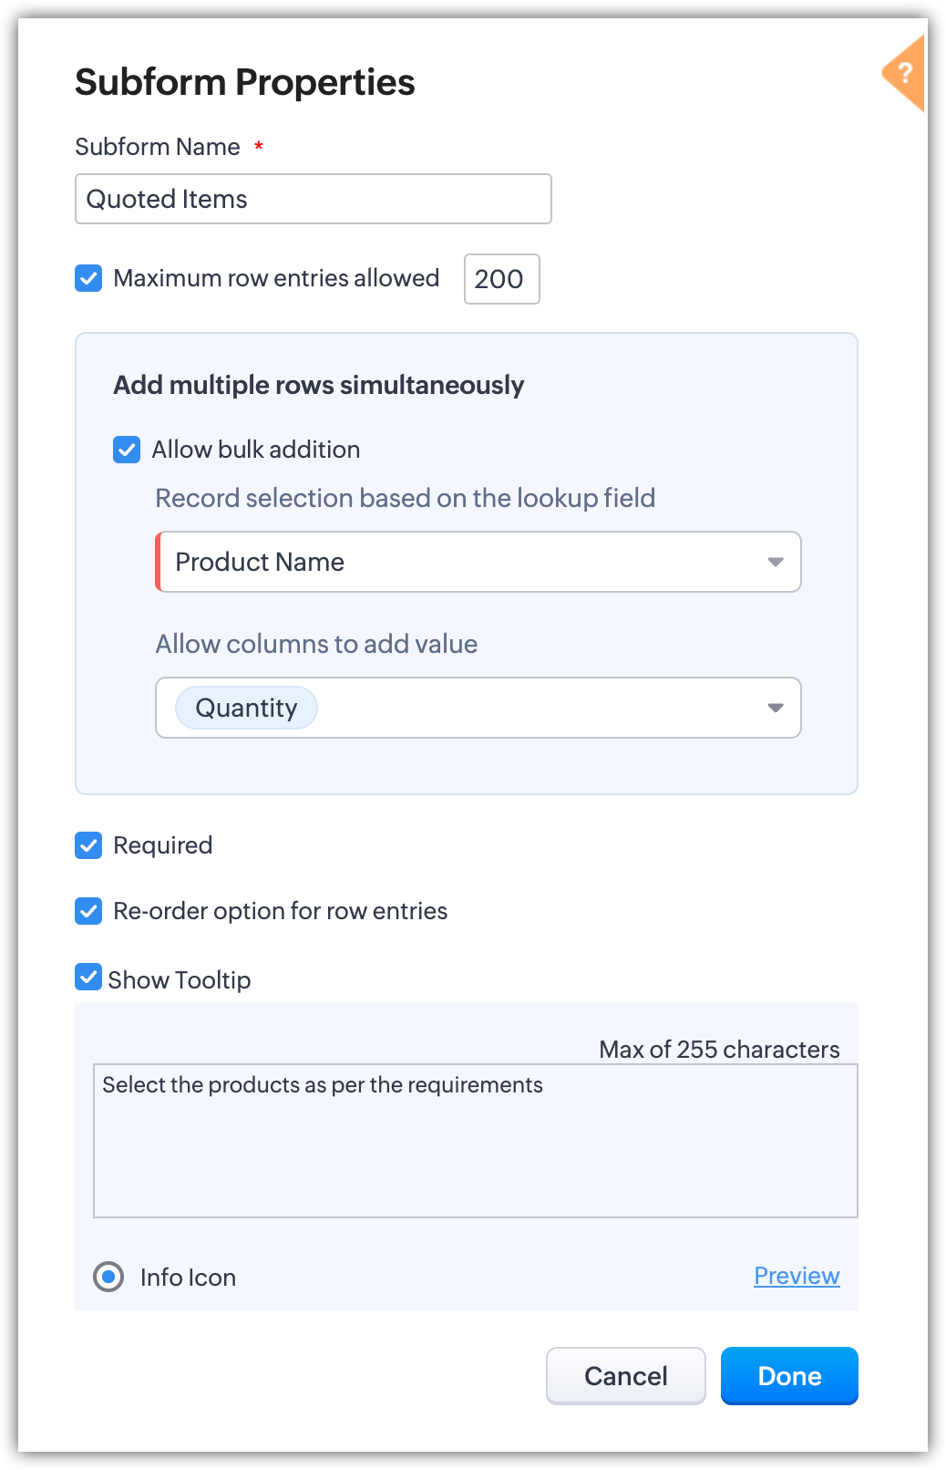
Task: Click the Allow bulk addition label
Action: pyautogui.click(x=256, y=450)
